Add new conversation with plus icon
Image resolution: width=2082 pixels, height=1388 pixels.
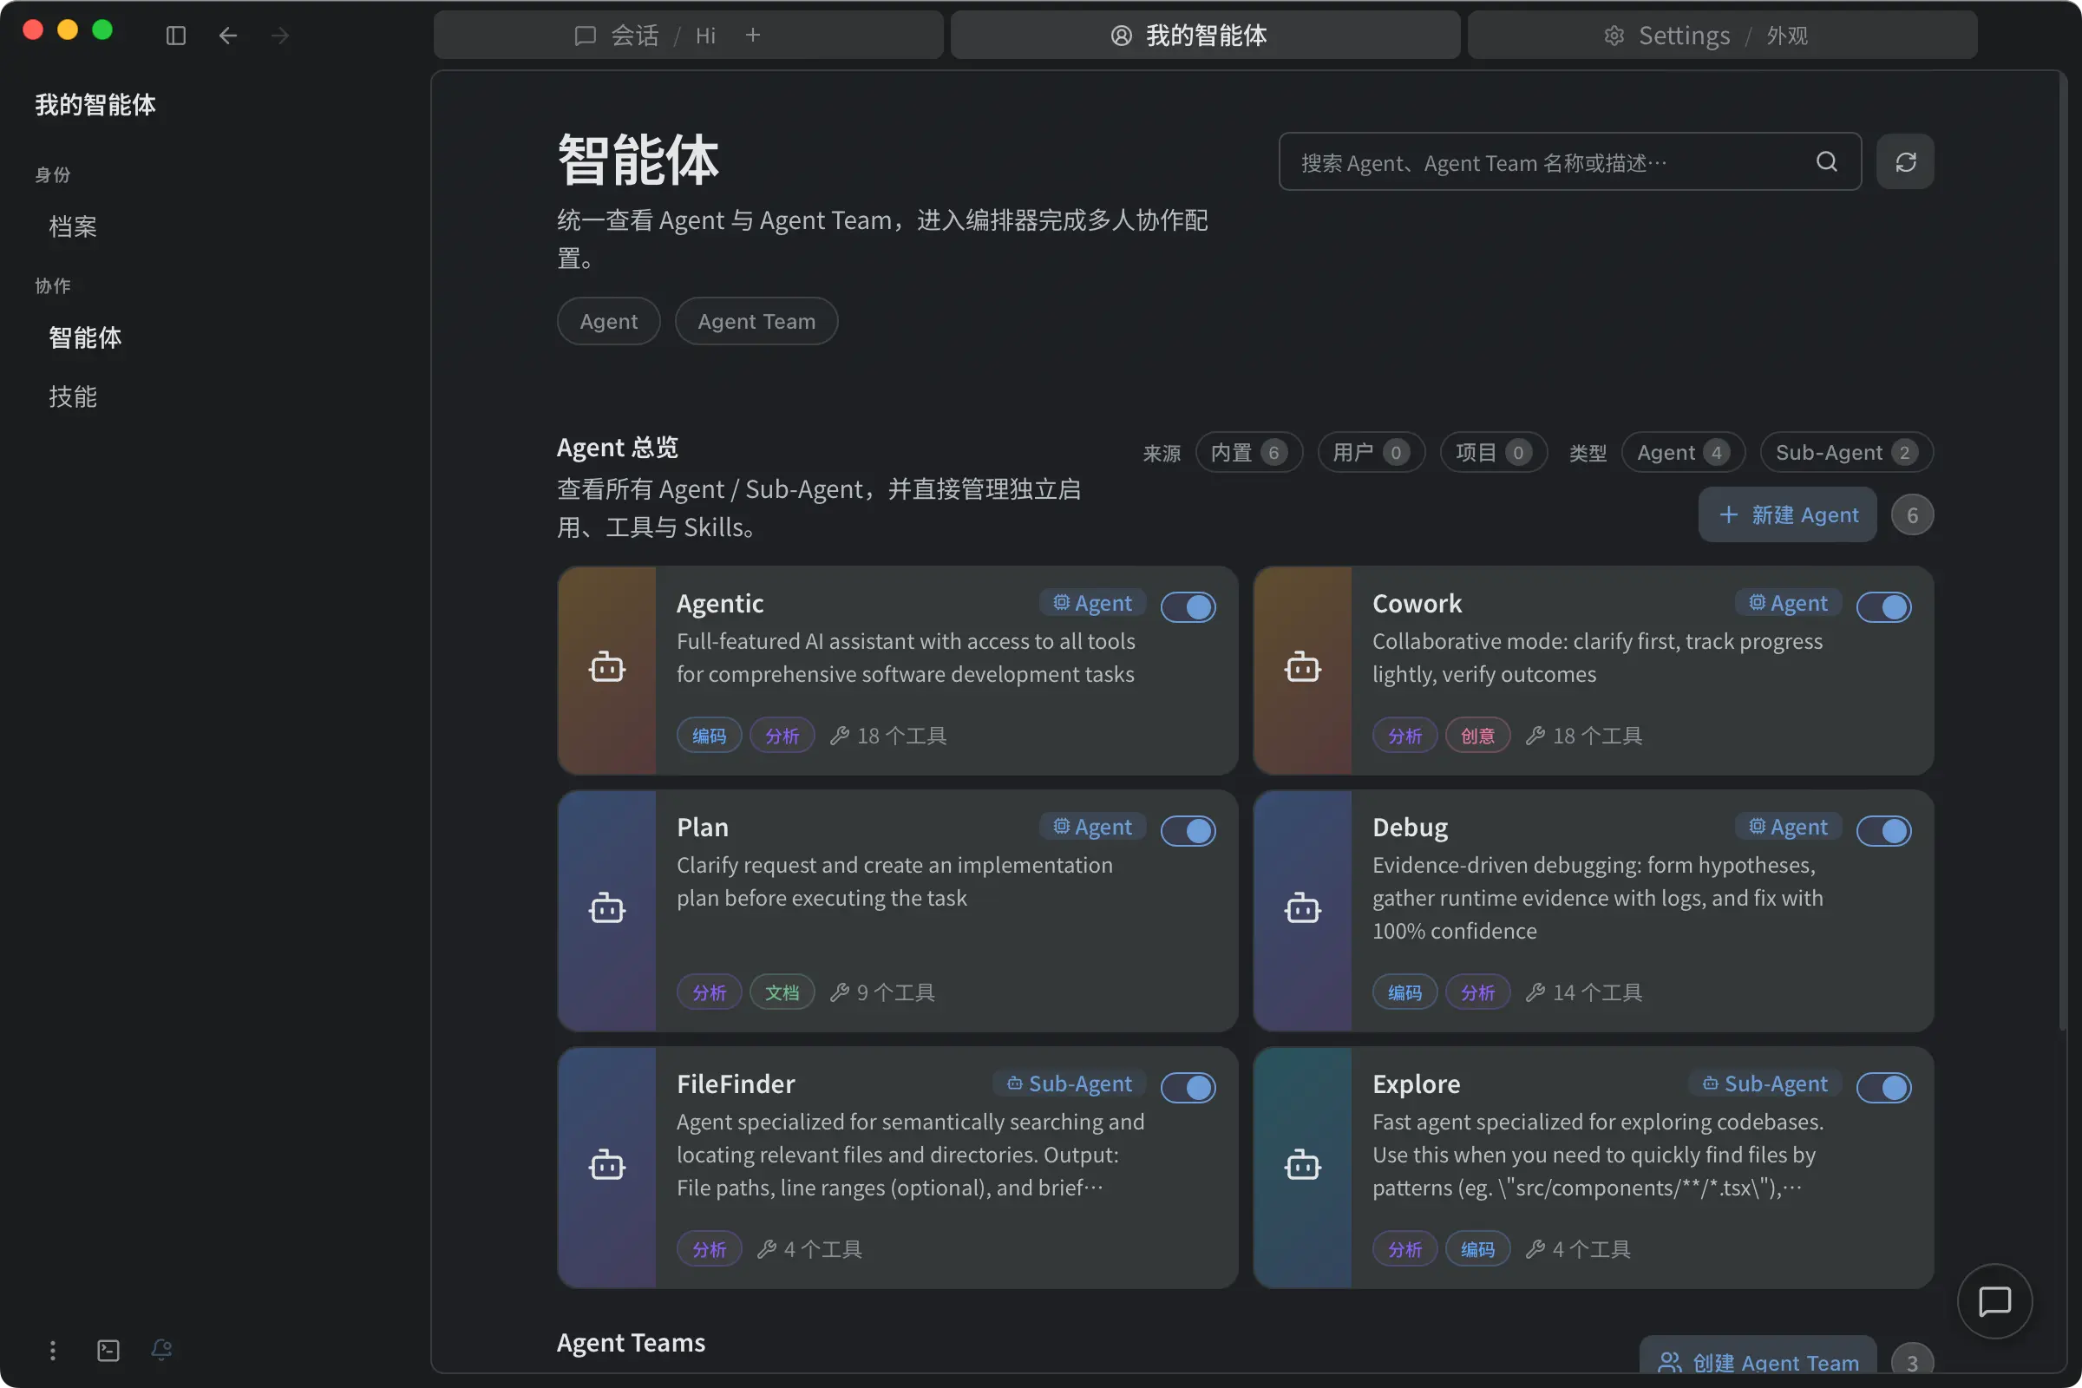[752, 36]
